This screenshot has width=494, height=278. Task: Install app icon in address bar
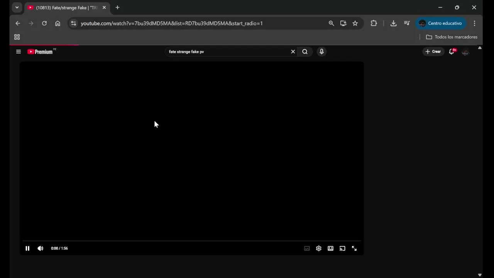(x=343, y=23)
